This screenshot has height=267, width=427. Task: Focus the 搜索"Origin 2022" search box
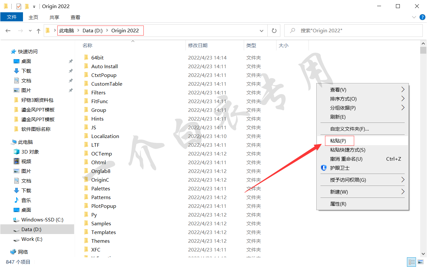point(354,31)
